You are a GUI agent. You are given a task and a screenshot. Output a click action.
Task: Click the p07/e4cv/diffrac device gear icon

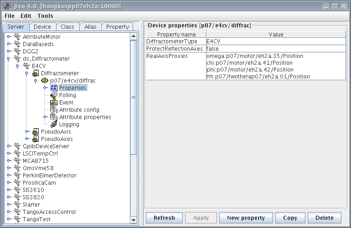[45, 80]
